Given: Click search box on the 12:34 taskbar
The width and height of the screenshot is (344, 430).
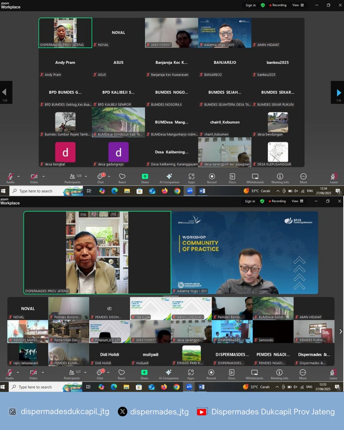Looking at the screenshot, I should [46, 191].
